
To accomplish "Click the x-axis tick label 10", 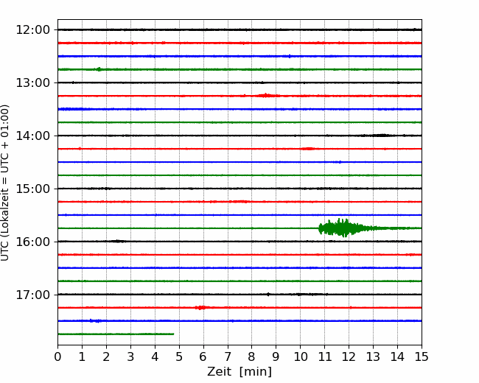I will [x=300, y=356].
